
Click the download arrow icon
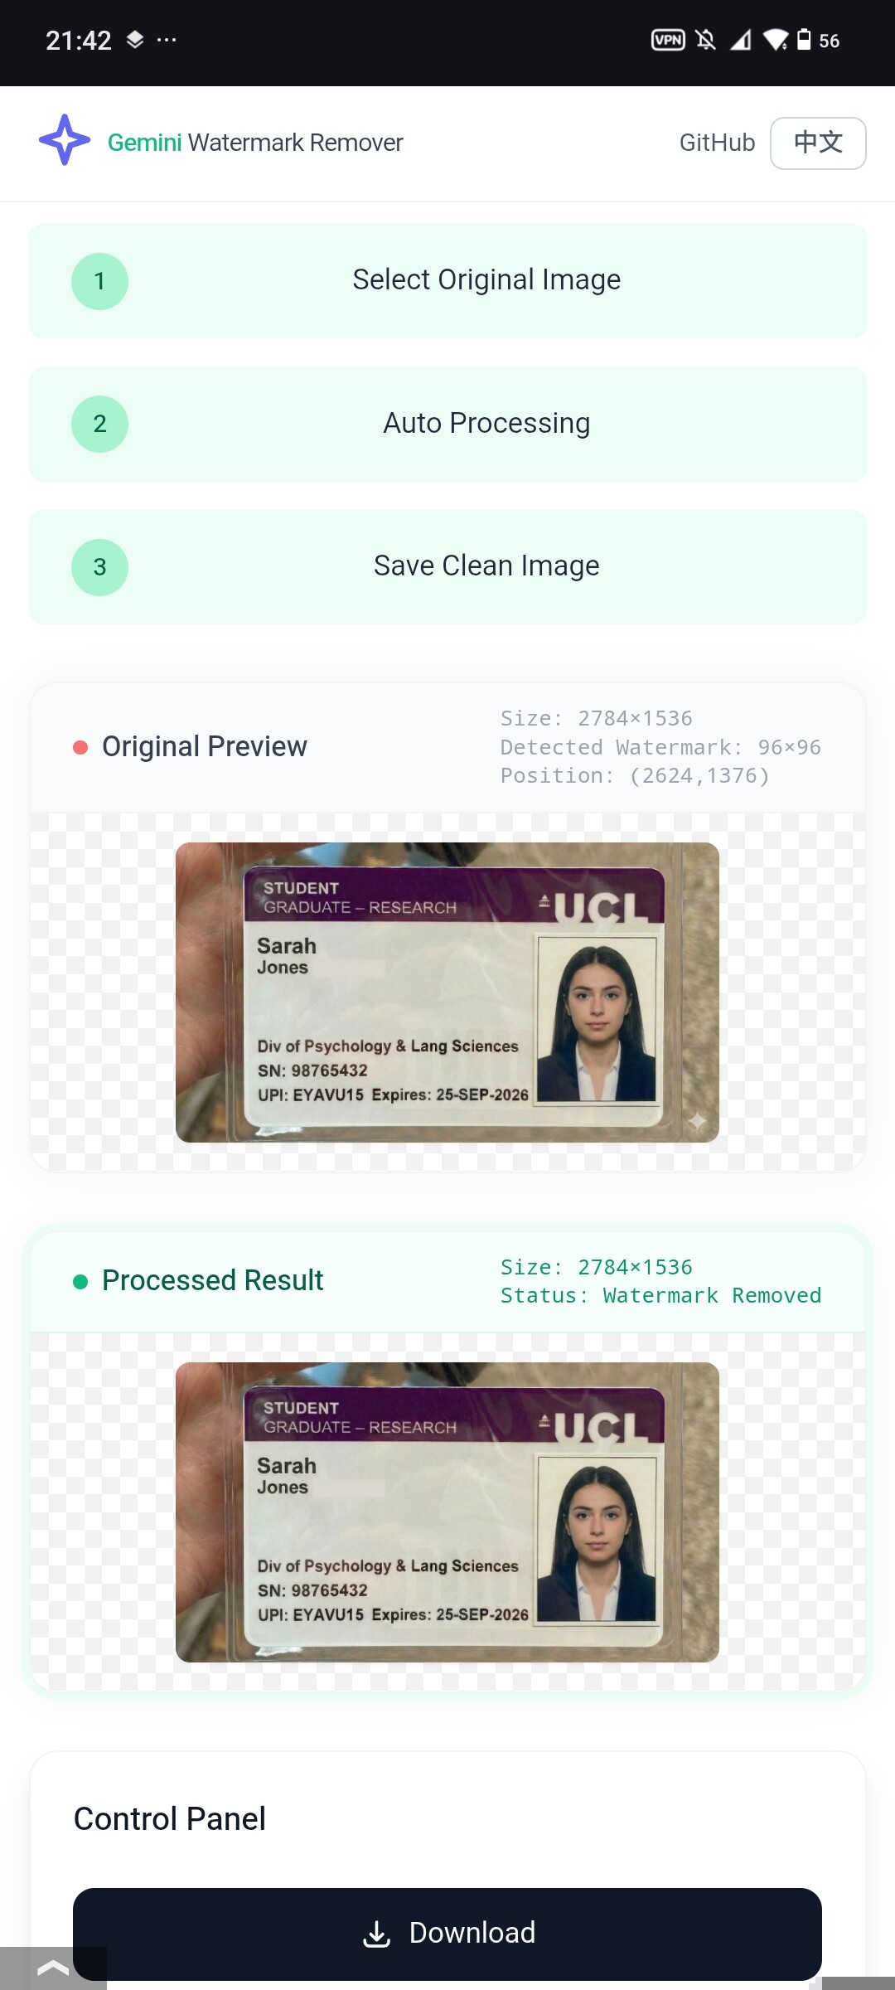coord(376,1934)
